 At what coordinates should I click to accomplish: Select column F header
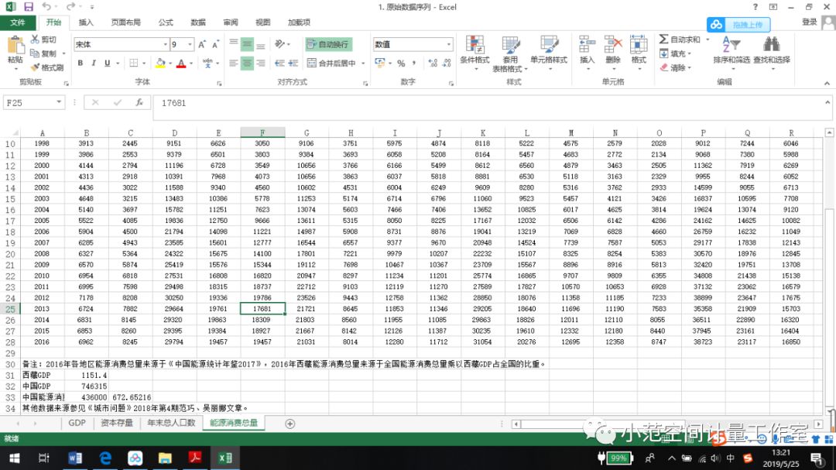click(x=262, y=132)
